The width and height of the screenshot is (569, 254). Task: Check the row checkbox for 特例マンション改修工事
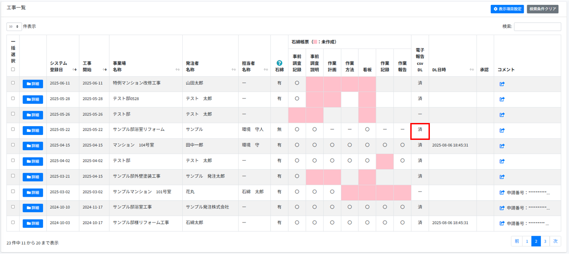[x=13, y=83]
